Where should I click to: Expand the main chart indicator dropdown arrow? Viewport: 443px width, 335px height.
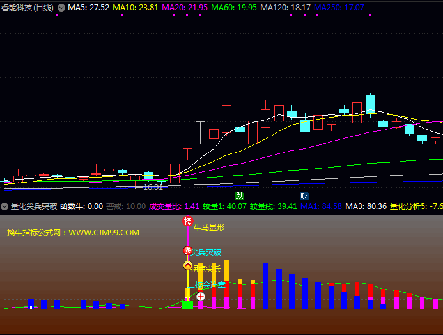point(61,8)
